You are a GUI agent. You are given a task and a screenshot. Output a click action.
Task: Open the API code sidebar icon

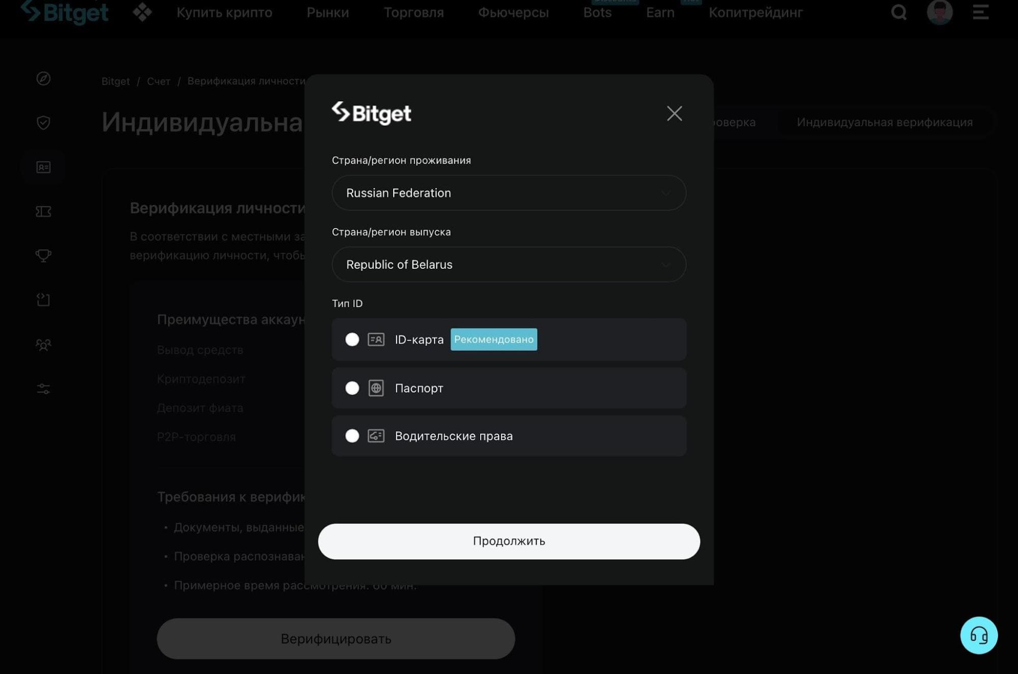(43, 300)
